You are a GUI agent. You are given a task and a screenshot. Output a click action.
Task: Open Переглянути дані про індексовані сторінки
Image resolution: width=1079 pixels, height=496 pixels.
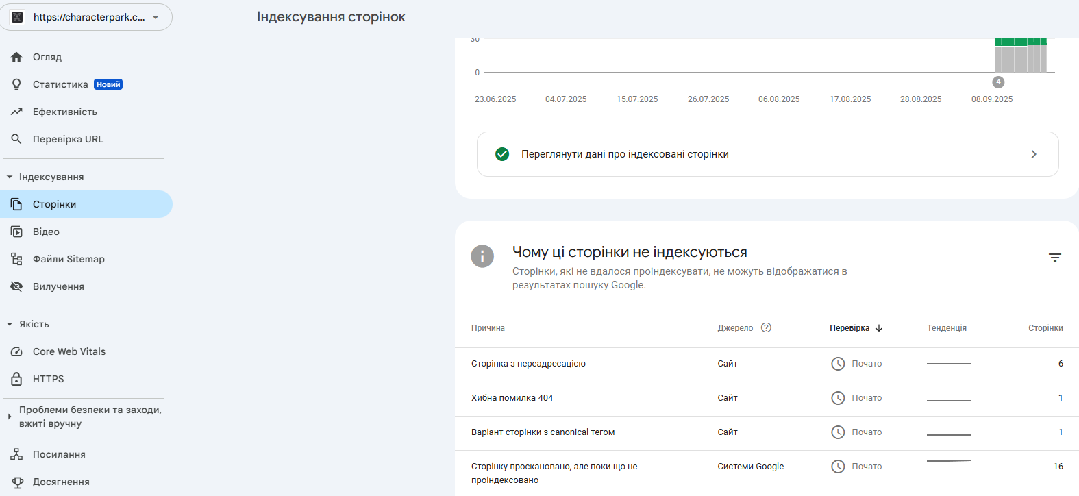[x=767, y=154]
